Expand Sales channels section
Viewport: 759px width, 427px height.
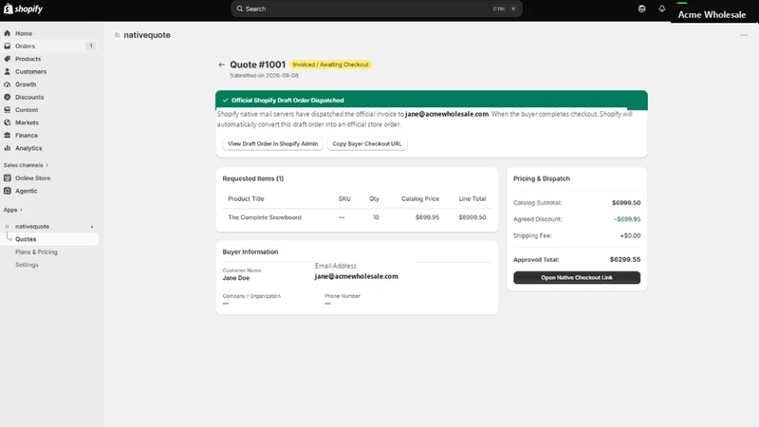click(x=26, y=165)
